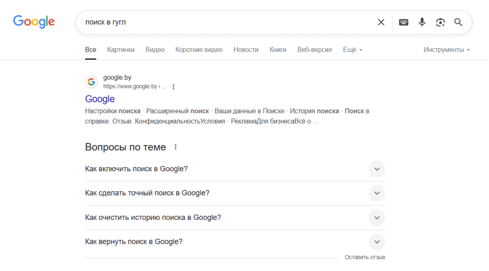Expand chevron for Как сделать точный поиск
Viewport: 489px width, 271px height.
377,193
